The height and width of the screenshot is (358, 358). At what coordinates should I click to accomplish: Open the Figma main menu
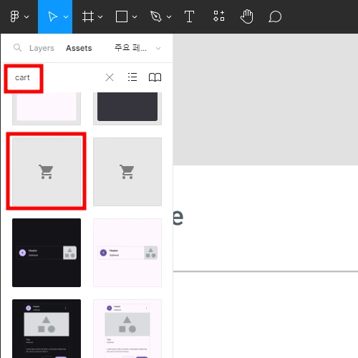[14, 16]
